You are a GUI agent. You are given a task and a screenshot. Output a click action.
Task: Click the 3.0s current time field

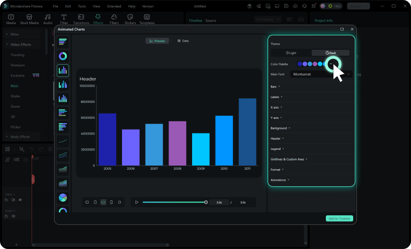(219, 202)
